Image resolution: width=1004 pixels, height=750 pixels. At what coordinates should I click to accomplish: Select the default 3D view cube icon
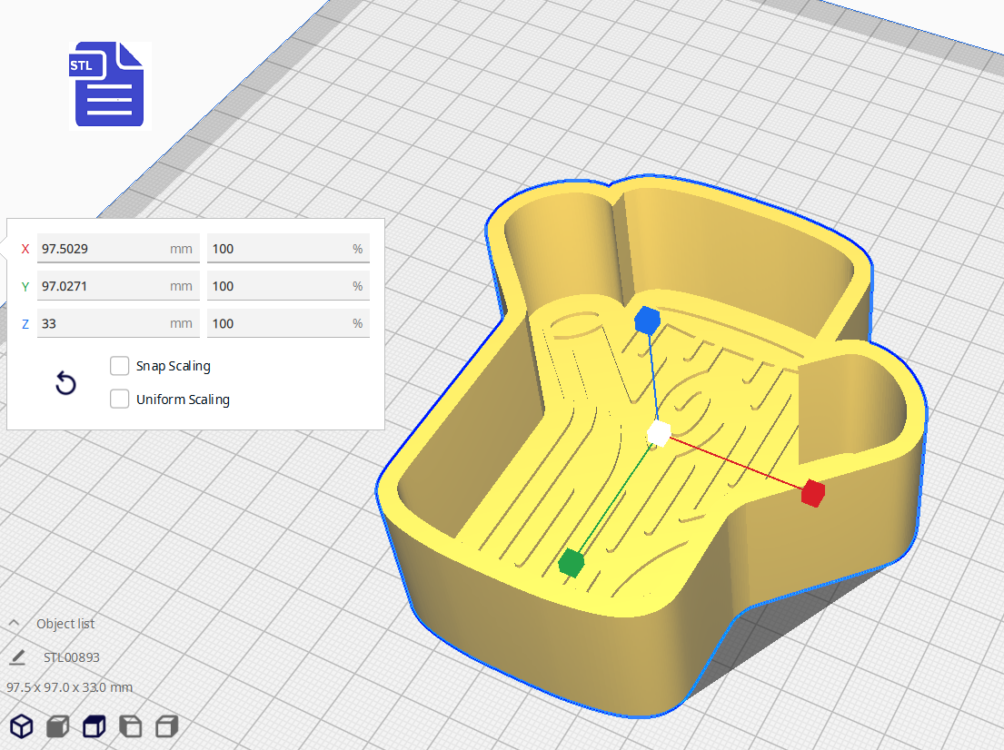[x=22, y=726]
